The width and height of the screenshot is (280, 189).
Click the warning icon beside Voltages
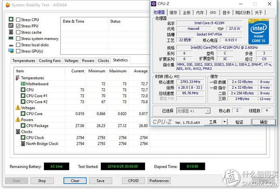coord(18,107)
